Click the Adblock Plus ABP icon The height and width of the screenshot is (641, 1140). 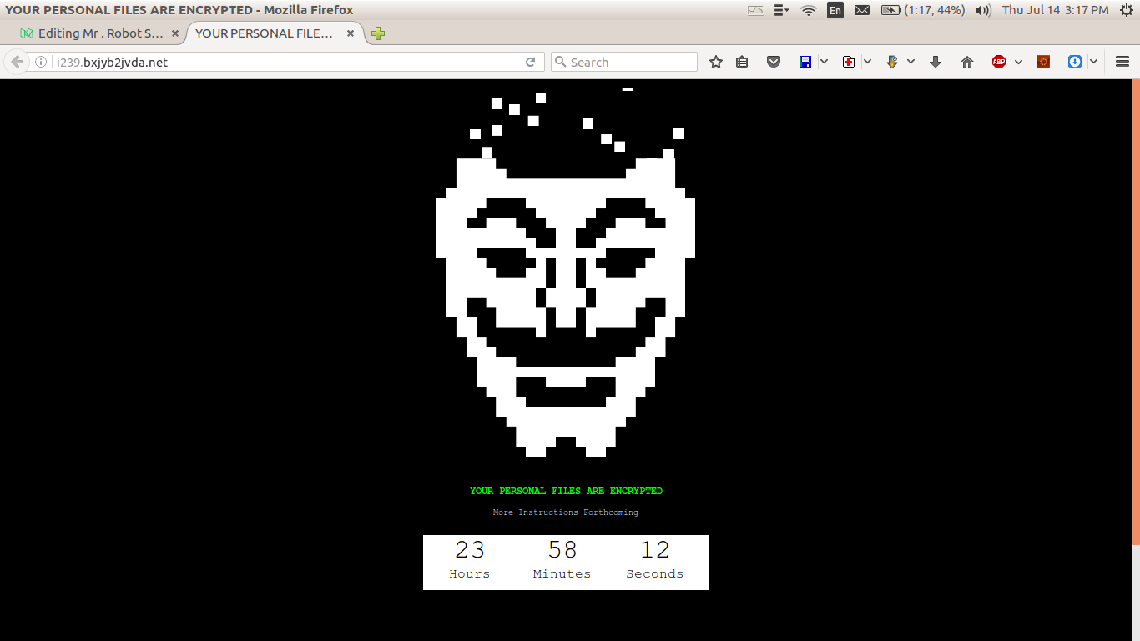point(999,62)
